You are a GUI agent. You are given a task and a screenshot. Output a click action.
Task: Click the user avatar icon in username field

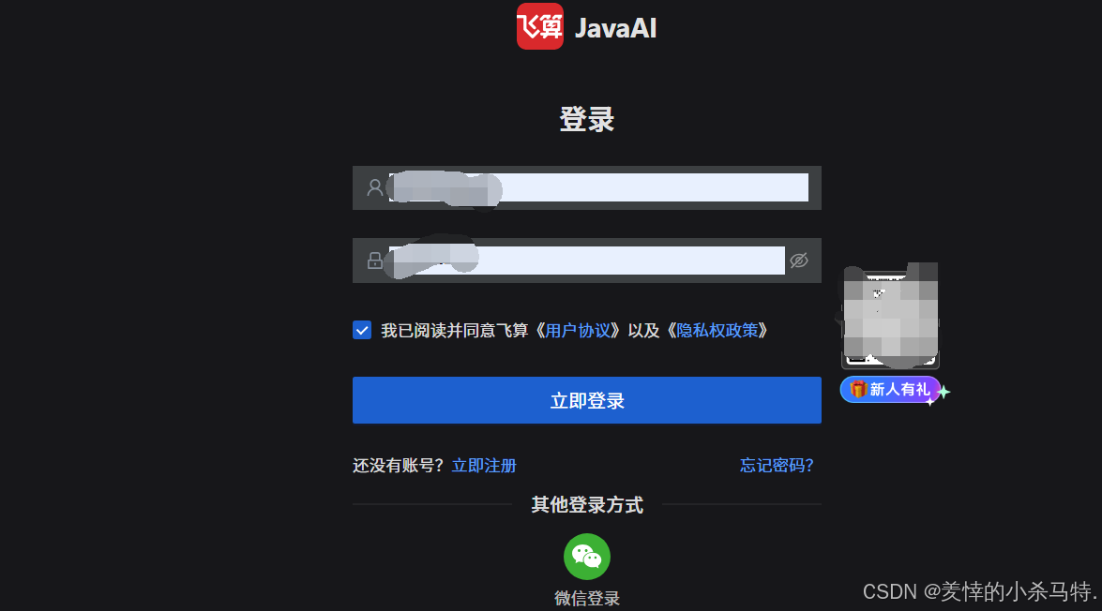[x=374, y=187]
